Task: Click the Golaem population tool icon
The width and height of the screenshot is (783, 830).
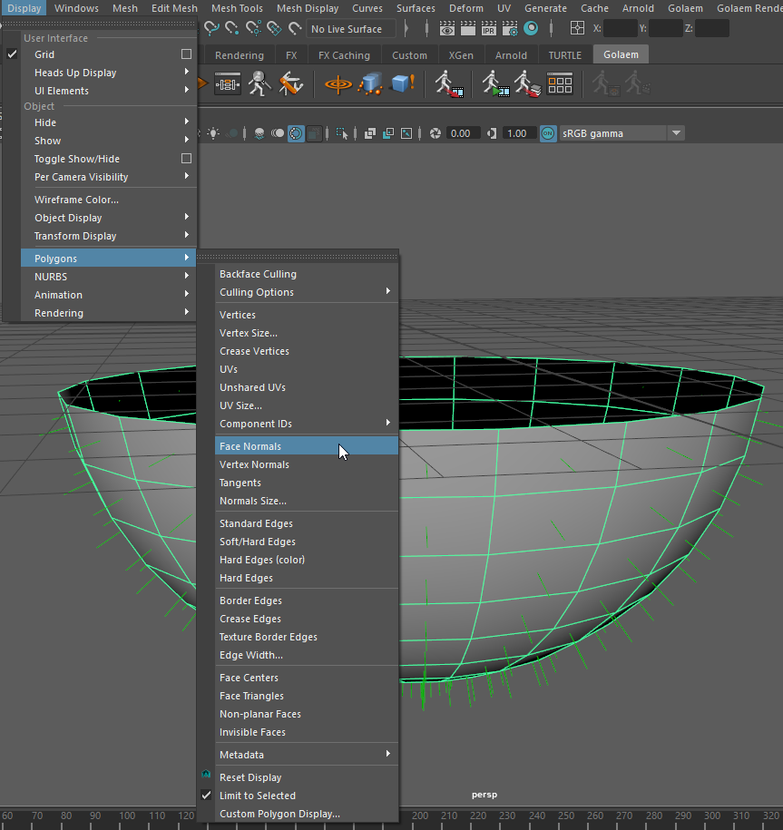Action: [x=338, y=84]
